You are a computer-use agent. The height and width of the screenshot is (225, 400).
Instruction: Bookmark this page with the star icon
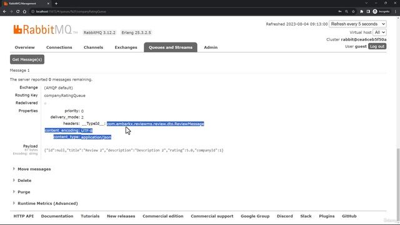(353, 11)
